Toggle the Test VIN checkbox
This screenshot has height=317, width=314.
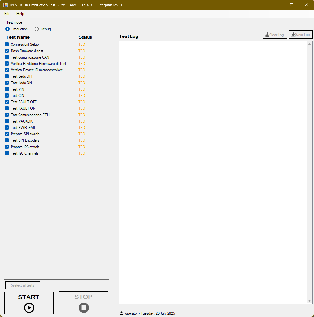pyautogui.click(x=7, y=89)
